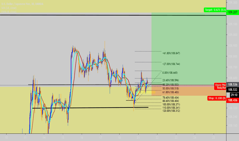Select the 110.00%(108.341) Fibonacci label

tap(171, 108)
